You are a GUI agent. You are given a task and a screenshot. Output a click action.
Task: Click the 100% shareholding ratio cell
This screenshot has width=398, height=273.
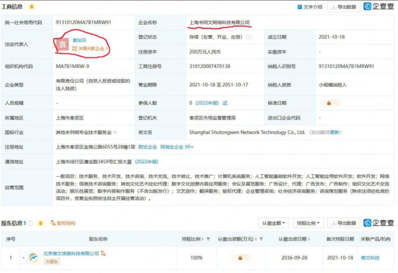point(197,258)
